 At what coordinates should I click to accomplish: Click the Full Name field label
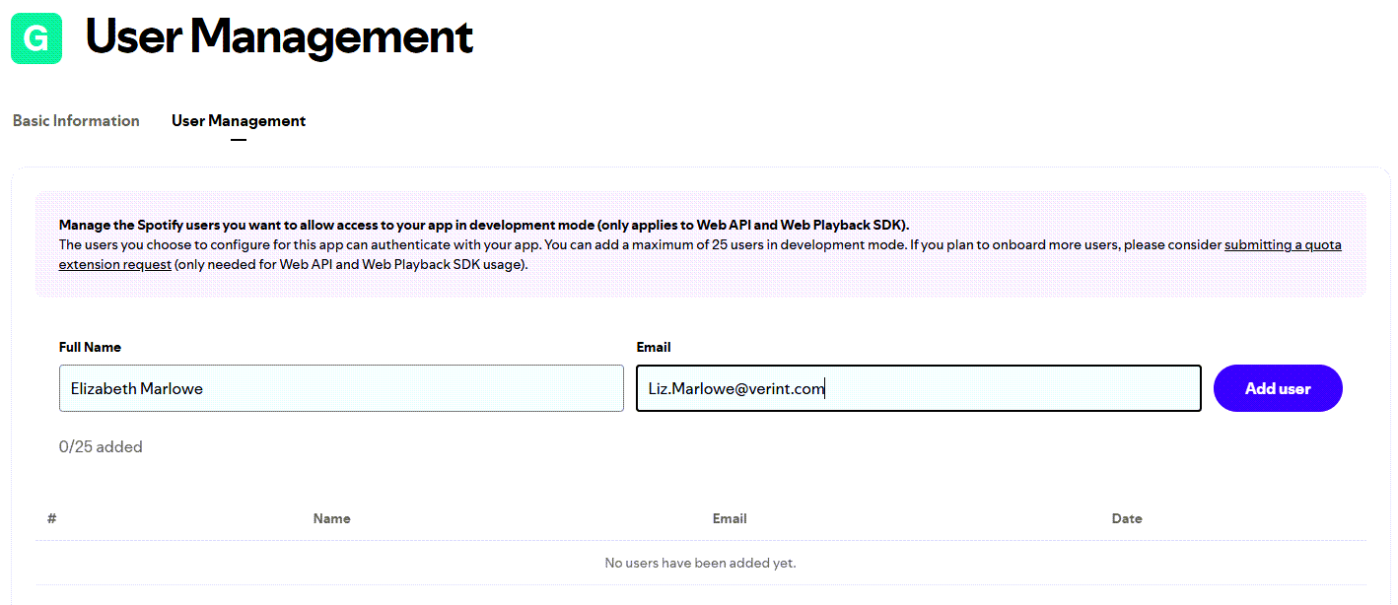point(90,347)
